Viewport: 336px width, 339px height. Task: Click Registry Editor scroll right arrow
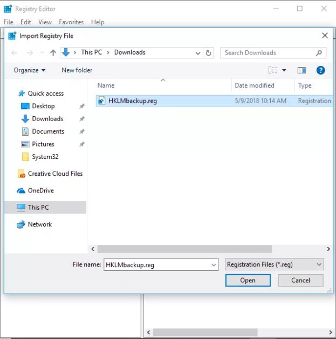(x=331, y=333)
